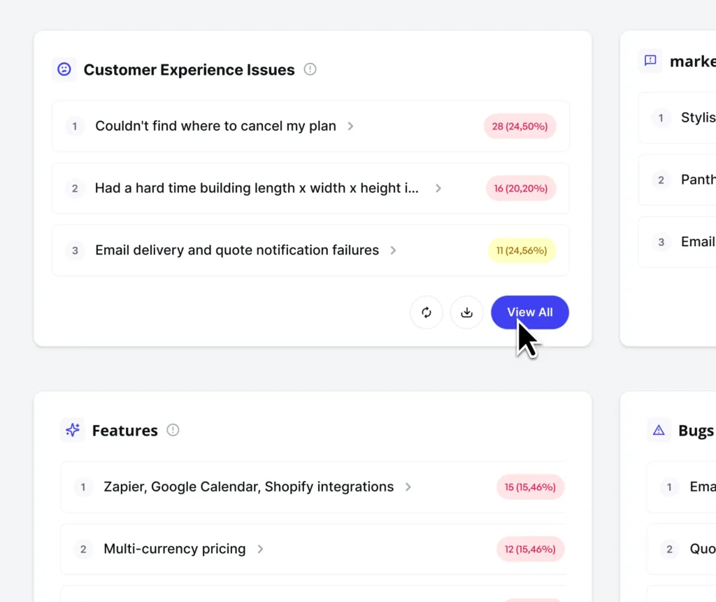Open info tooltip beside Customer Experience Issues
The image size is (716, 602).
click(310, 69)
